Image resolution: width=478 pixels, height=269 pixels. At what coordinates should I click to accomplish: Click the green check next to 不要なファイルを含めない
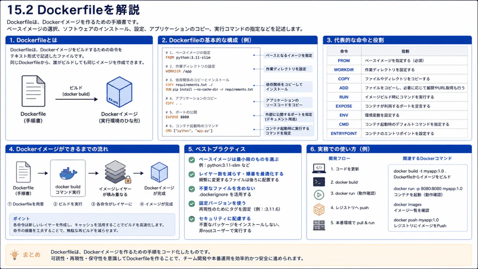192,189
